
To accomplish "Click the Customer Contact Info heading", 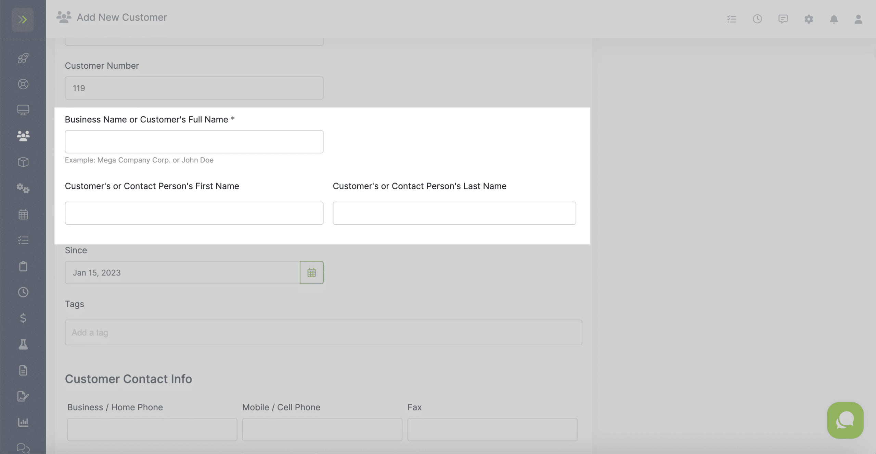I will pos(128,379).
